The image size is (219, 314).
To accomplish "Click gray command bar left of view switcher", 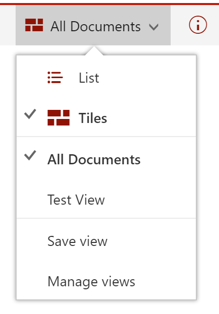I will (x=8, y=25).
